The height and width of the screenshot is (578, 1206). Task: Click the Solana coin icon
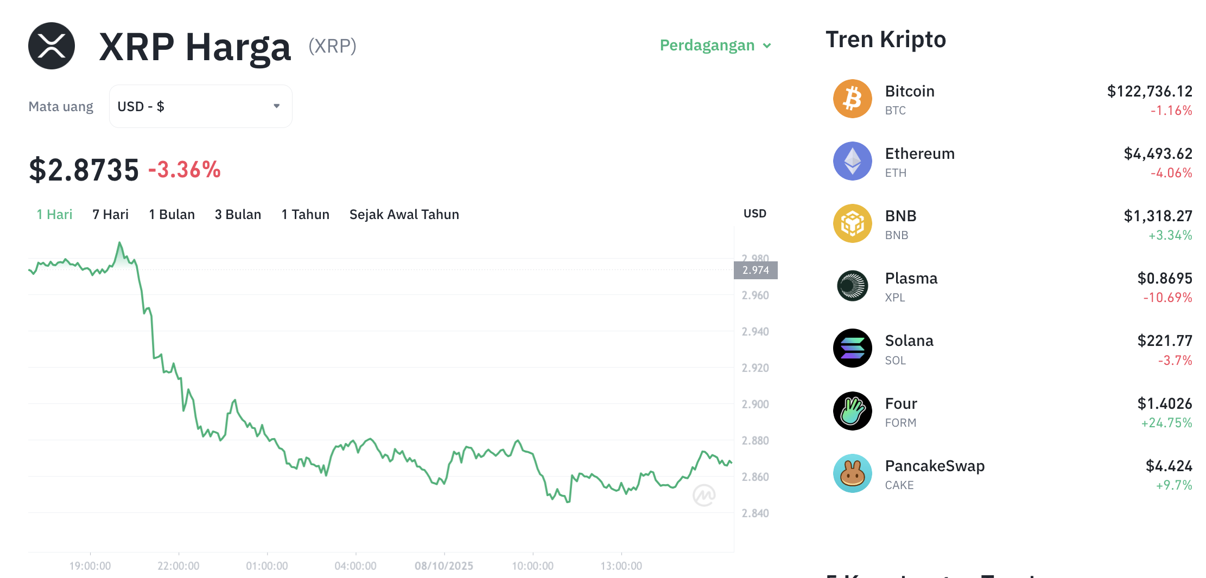[852, 348]
